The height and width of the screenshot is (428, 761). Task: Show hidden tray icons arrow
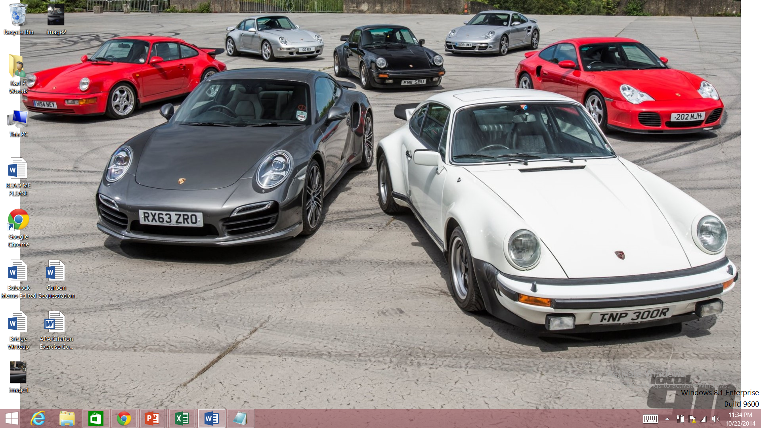pos(667,419)
